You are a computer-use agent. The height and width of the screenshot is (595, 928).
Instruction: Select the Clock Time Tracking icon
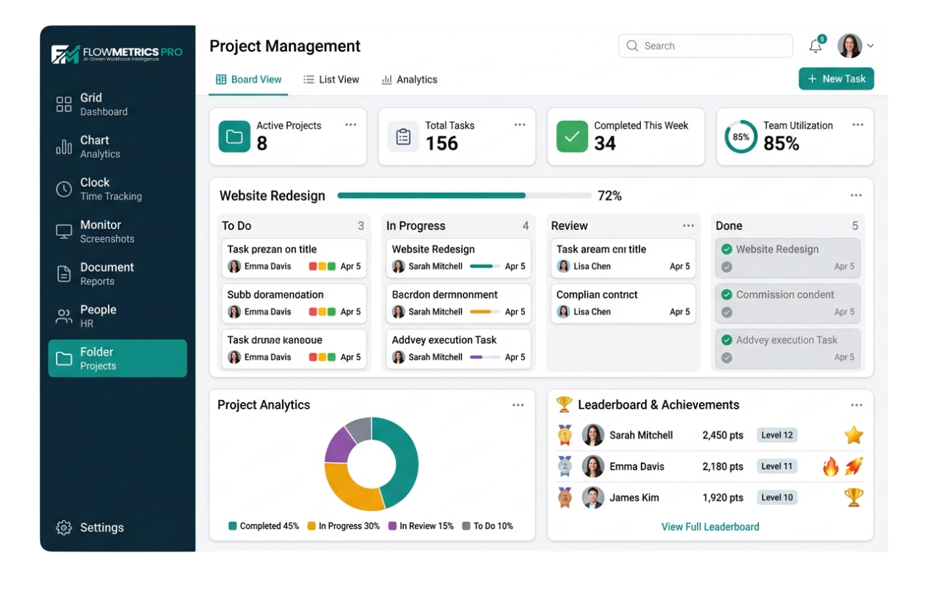(64, 189)
